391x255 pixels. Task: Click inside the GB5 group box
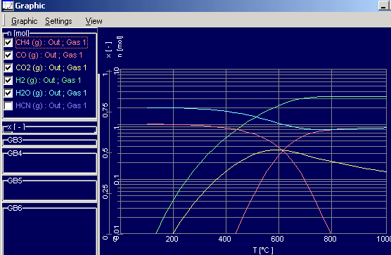pos(49,188)
